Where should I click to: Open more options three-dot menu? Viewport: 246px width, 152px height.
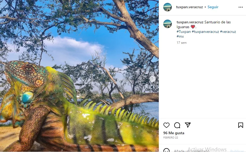pyautogui.click(x=240, y=7)
